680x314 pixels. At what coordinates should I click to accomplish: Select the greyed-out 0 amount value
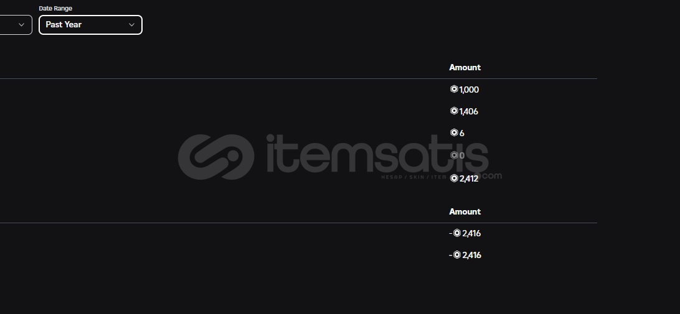pos(462,155)
